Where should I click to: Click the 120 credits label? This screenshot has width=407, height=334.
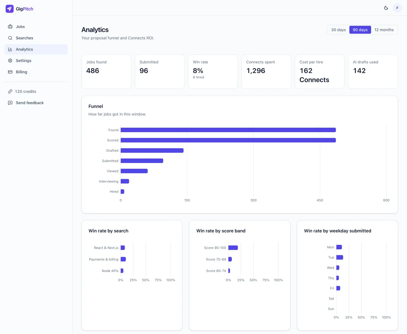coord(25,91)
